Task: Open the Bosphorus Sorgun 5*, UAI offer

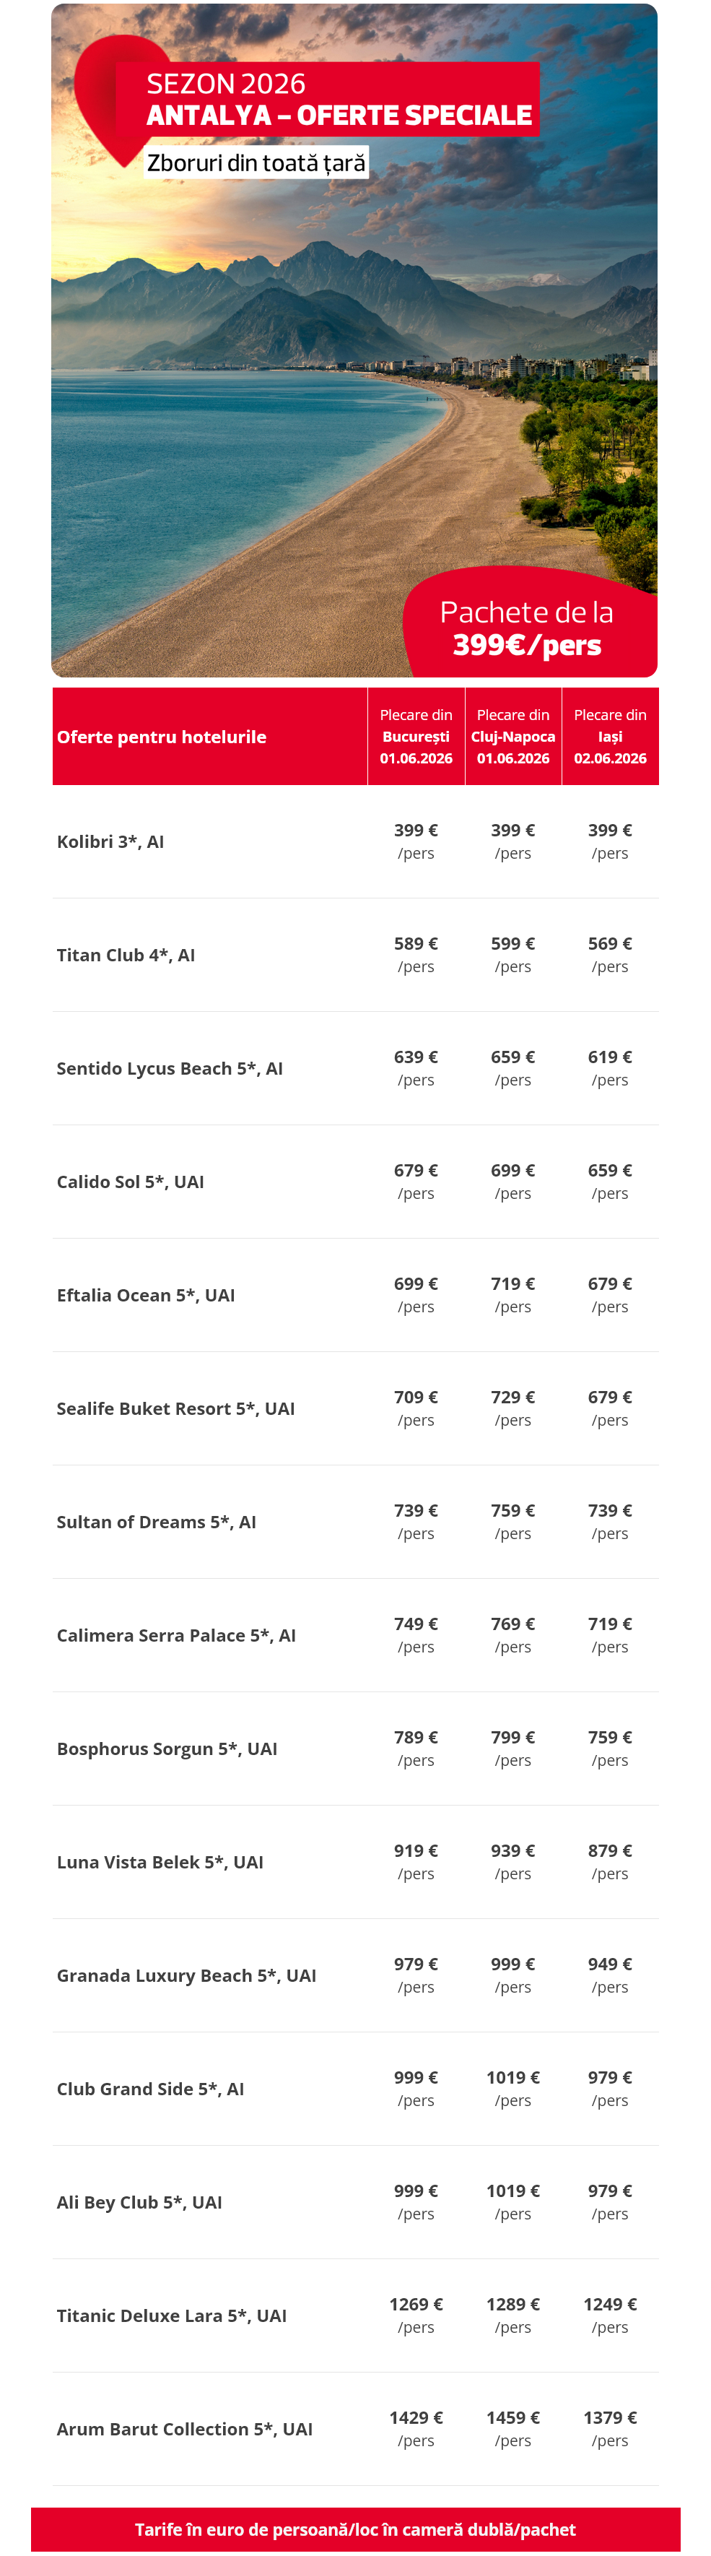Action: click(167, 1749)
